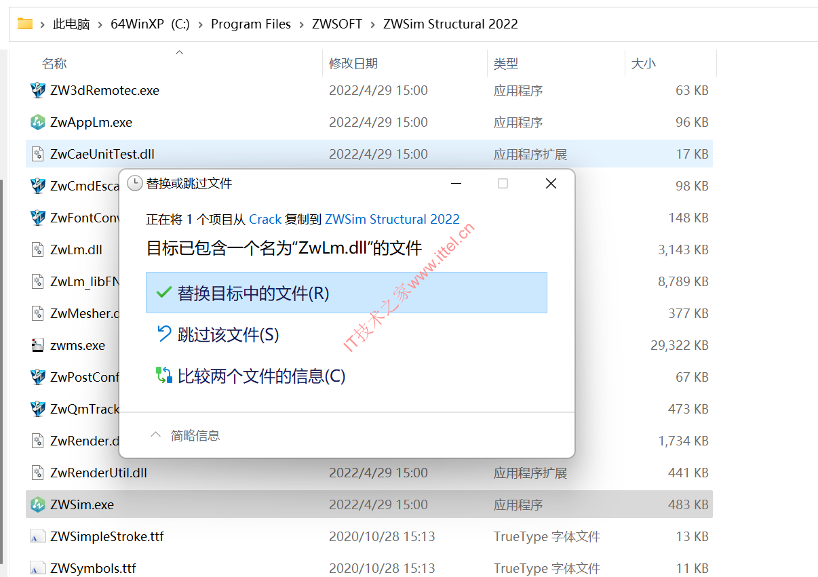Viewport: 818px width, 577px height.
Task: Select the ZWSimpleStroke.ttf file name
Action: click(x=107, y=536)
